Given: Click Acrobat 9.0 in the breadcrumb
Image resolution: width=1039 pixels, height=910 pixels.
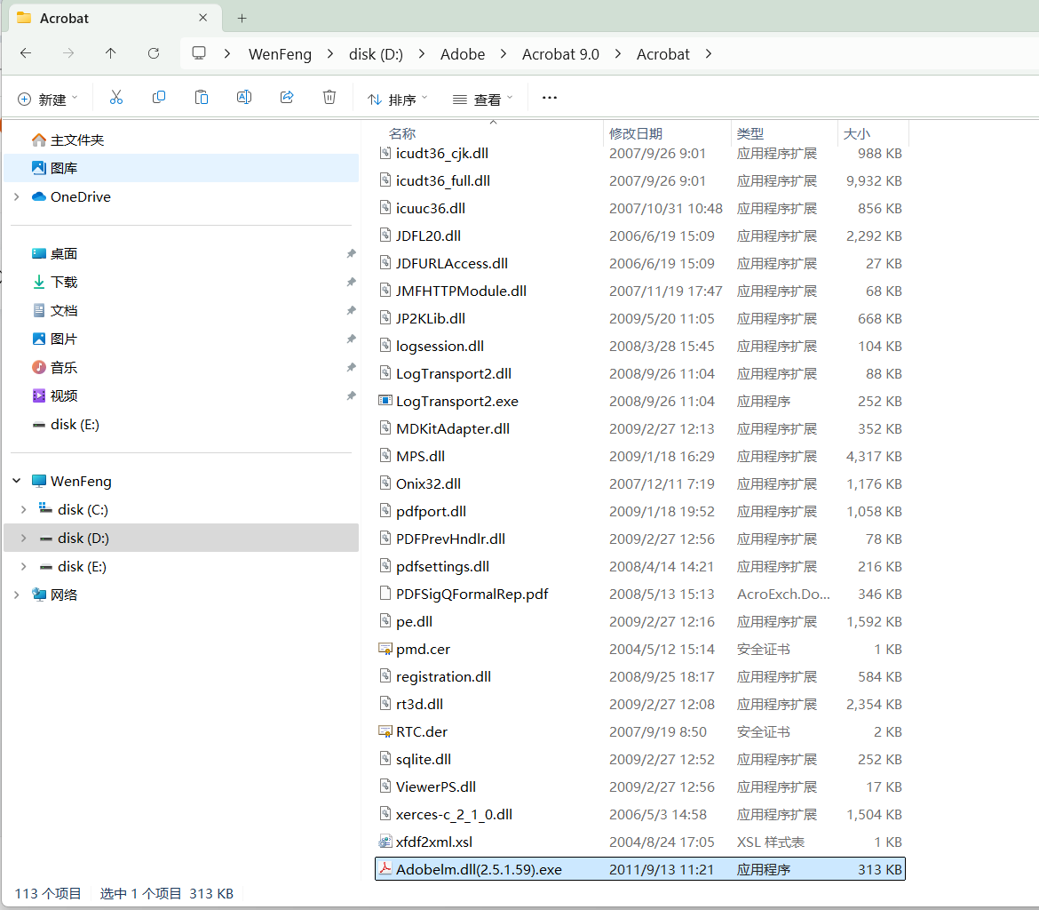Looking at the screenshot, I should click(x=560, y=54).
